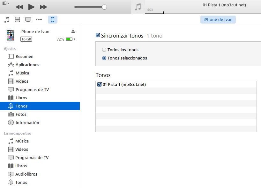261x188 pixels.
Task: Open Tonos under En mi dispositivo
Action: [40, 183]
